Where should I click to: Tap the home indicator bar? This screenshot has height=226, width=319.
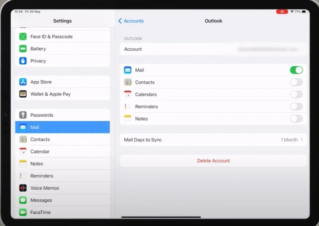click(x=161, y=217)
